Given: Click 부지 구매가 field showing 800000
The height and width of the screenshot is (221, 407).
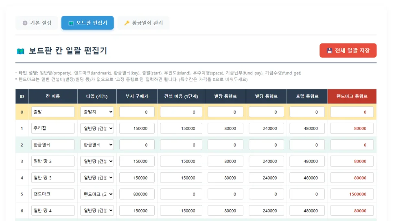Looking at the screenshot, I should (137, 194).
